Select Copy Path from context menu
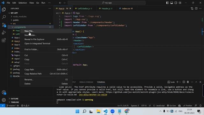The height and width of the screenshot is (115, 204). [x=46, y=70]
